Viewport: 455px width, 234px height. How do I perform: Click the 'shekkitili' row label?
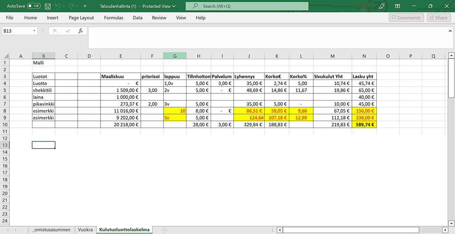click(44, 90)
